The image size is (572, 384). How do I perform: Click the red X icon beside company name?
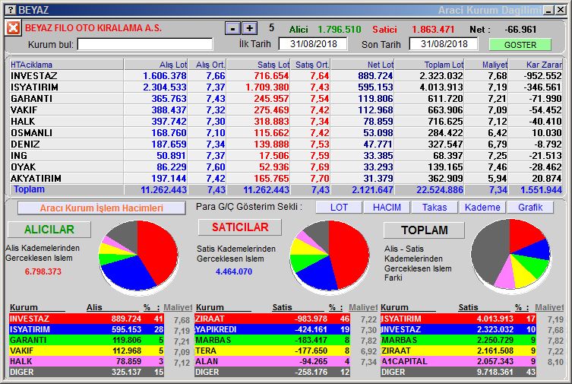(x=13, y=27)
